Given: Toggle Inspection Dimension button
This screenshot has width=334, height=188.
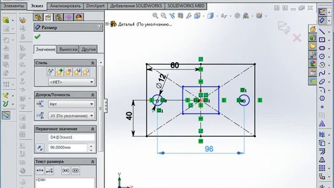Looking at the screenshot, I should (75, 171).
